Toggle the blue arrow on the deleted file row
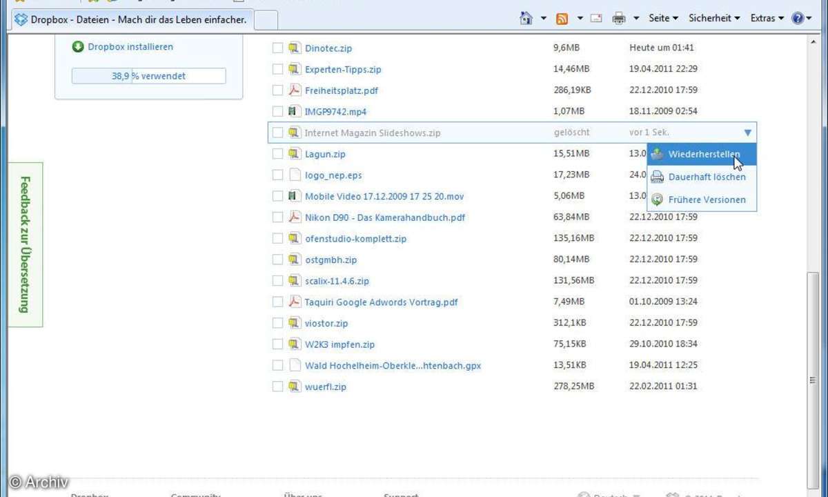828x497 pixels. click(748, 133)
